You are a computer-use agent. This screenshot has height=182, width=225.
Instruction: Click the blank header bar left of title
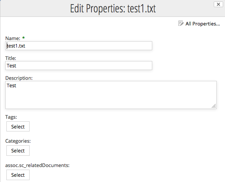(x=34, y=9)
